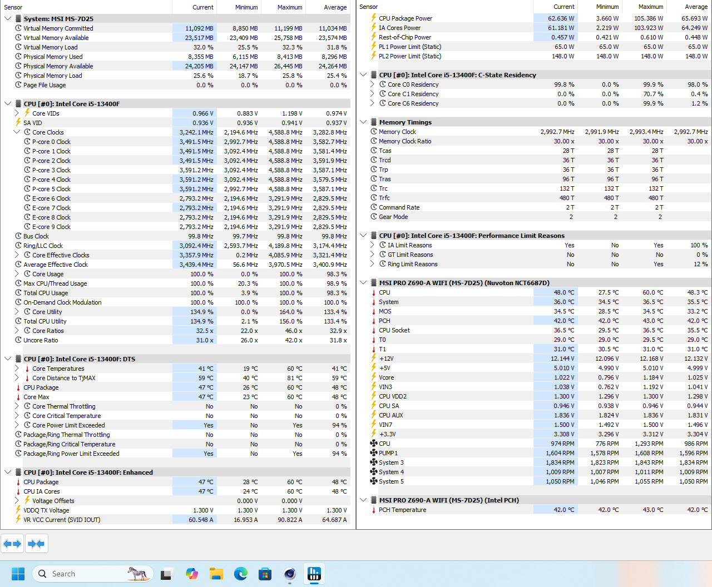Click the lightning icon beside CPU Package Power

(x=374, y=18)
